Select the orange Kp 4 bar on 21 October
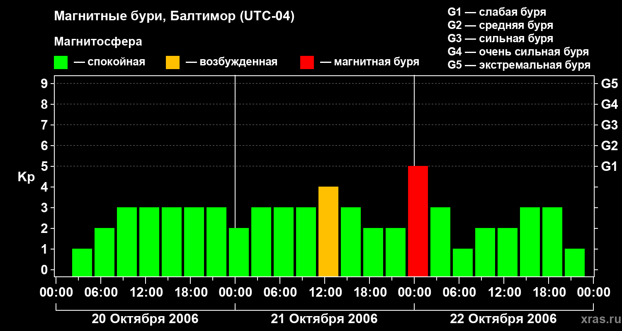The image size is (622, 331). pyautogui.click(x=328, y=231)
